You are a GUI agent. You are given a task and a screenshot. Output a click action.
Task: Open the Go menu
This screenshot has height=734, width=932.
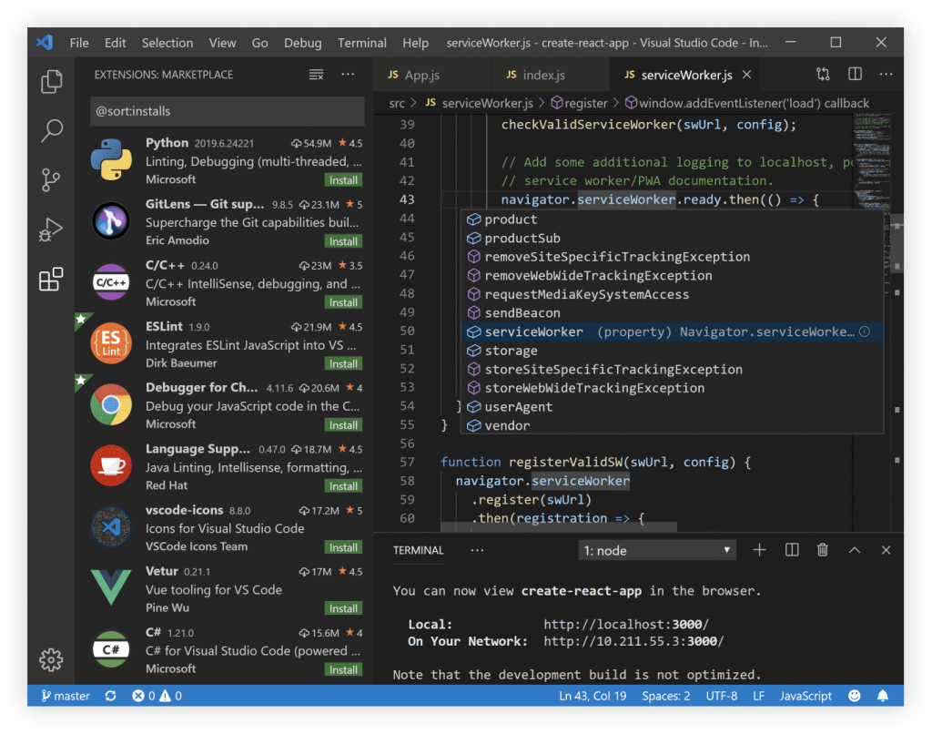click(x=259, y=43)
